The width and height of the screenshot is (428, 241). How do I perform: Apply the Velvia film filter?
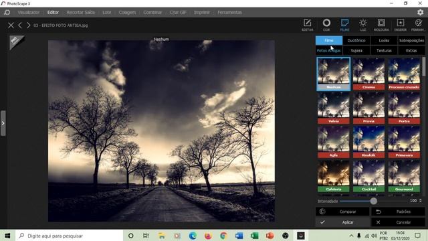[x=334, y=108]
